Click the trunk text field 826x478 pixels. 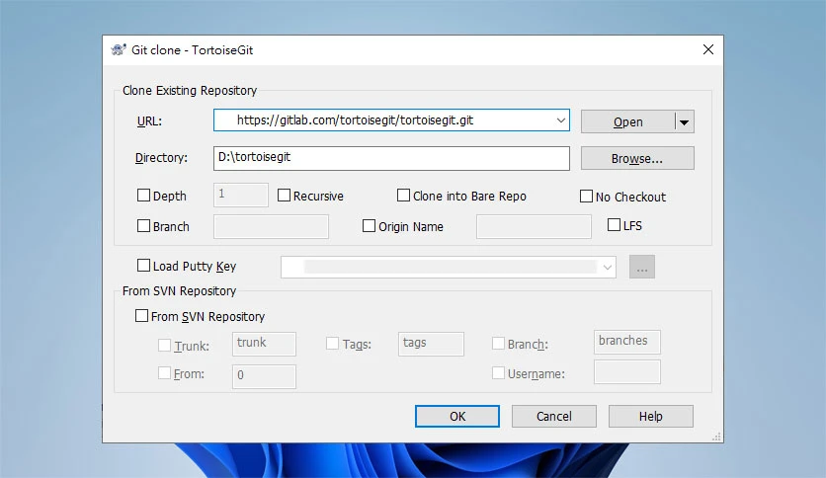point(264,344)
